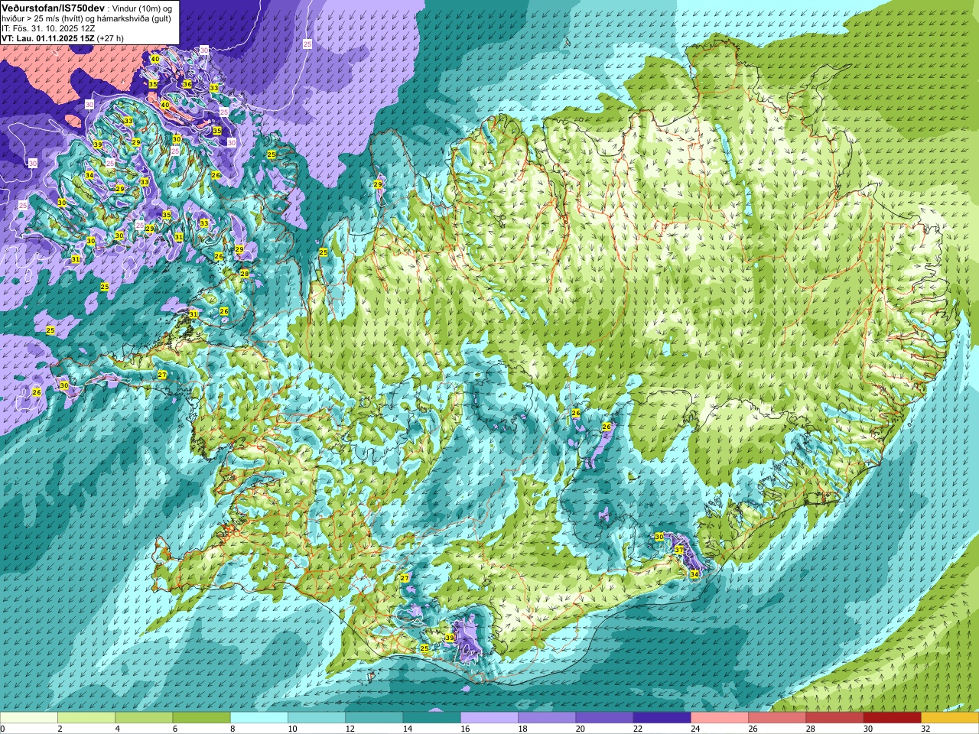Pick the 30–32 m/s dark red legend swatch
This screenshot has height=734, width=979.
(893, 717)
